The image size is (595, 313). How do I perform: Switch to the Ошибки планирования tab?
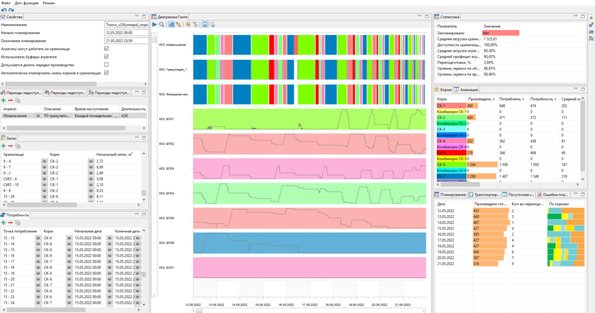pos(553,195)
